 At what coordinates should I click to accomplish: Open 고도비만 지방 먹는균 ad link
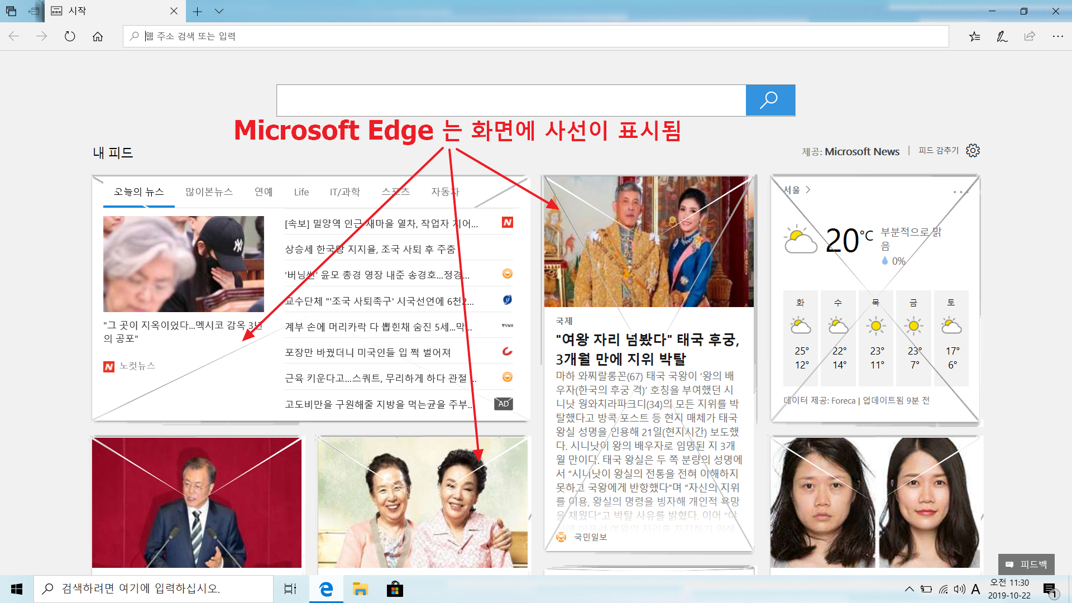click(380, 404)
